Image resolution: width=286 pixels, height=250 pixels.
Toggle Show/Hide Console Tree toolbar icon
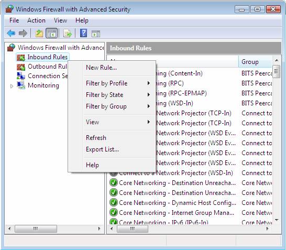pos(52,33)
